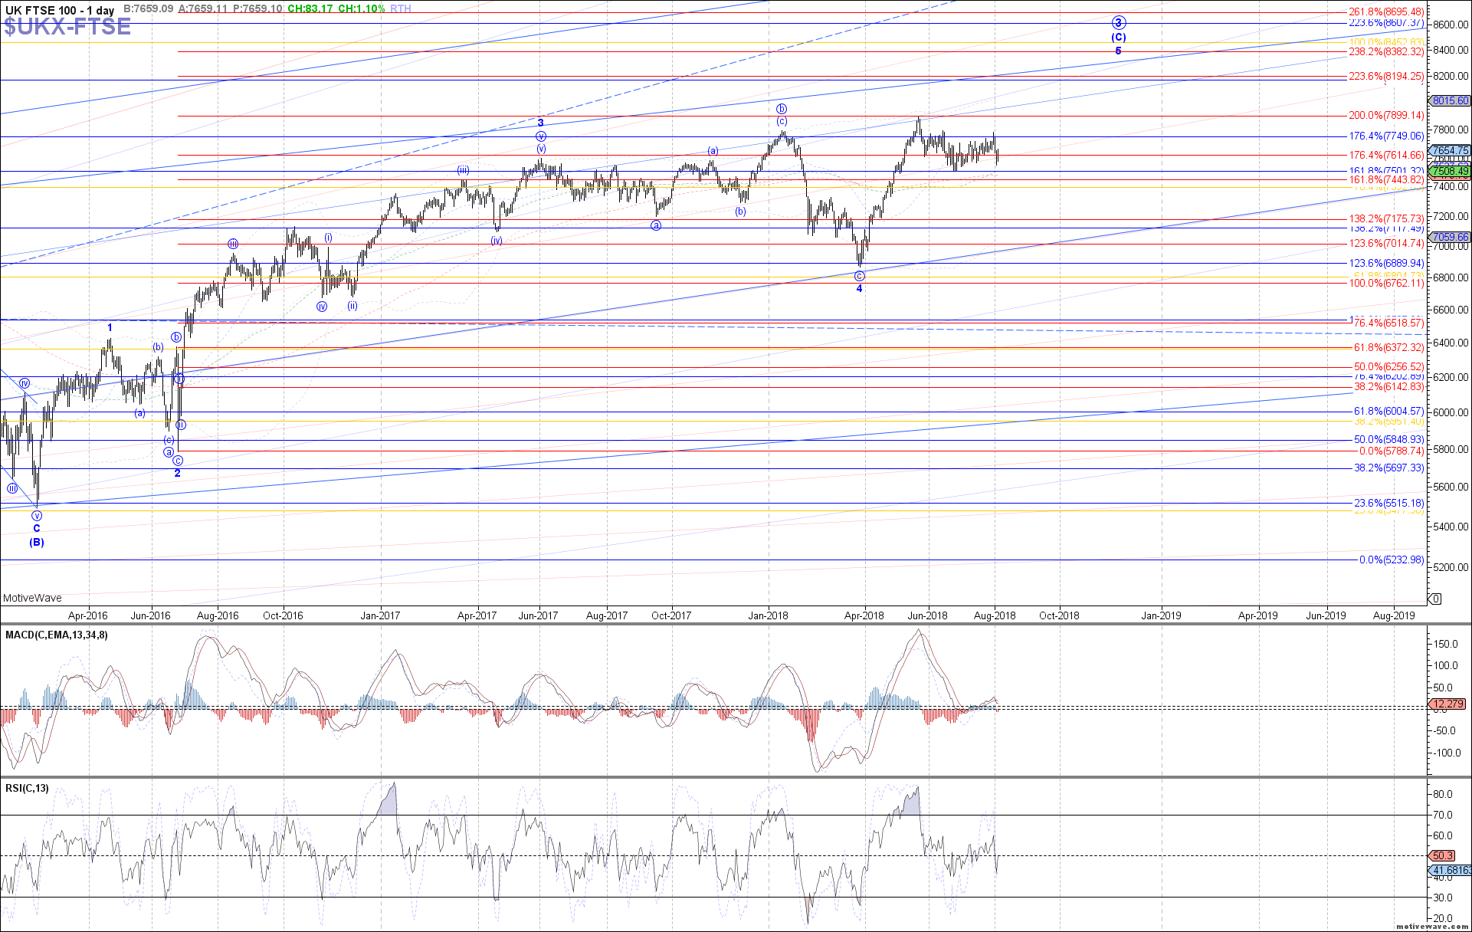Click the Jan-2017 date axis label

click(x=380, y=615)
